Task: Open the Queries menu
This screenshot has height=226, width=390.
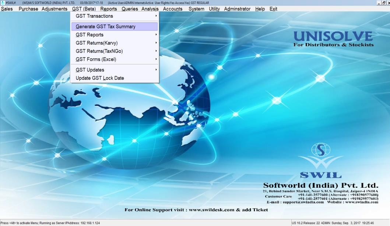Action: pos(130,9)
